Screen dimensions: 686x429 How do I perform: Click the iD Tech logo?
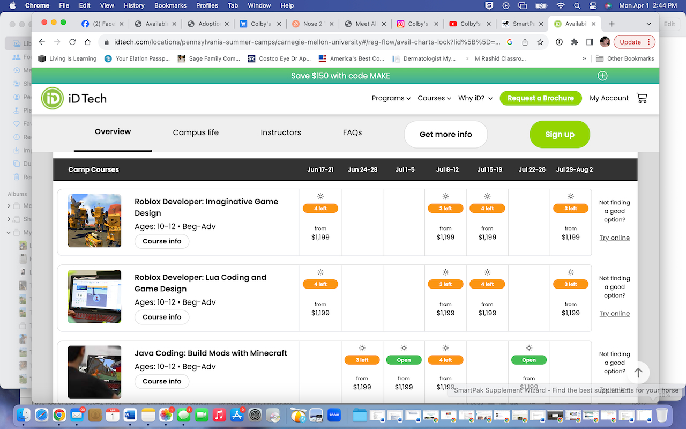coord(74,98)
